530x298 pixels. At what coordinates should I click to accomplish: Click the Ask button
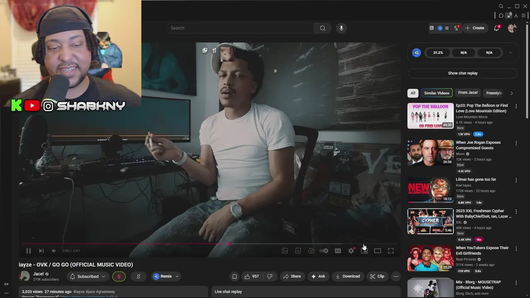click(x=318, y=276)
